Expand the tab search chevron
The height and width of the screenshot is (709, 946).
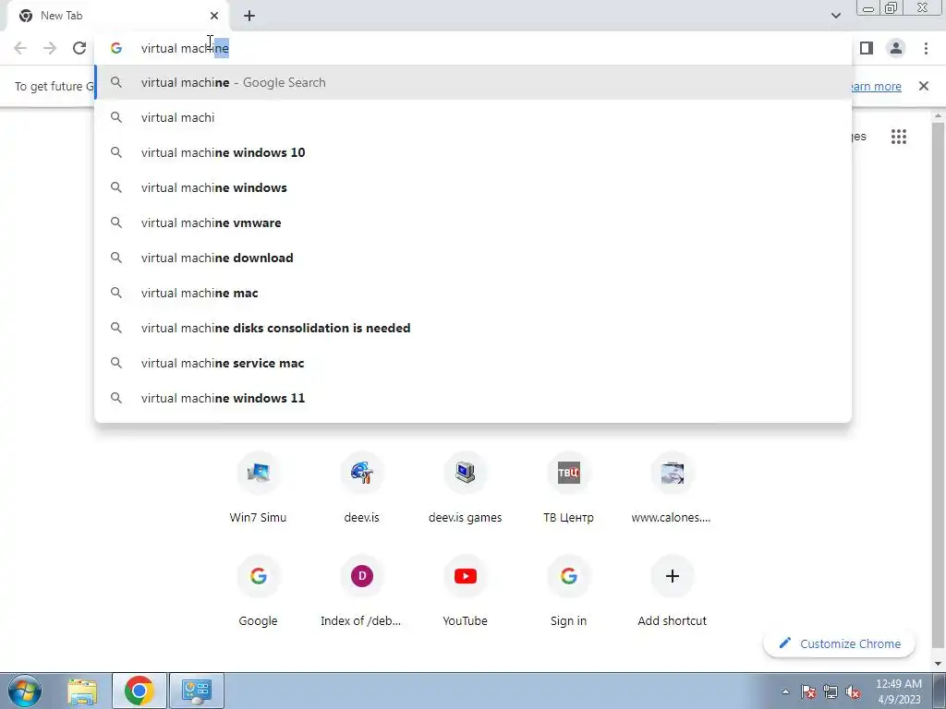point(835,16)
